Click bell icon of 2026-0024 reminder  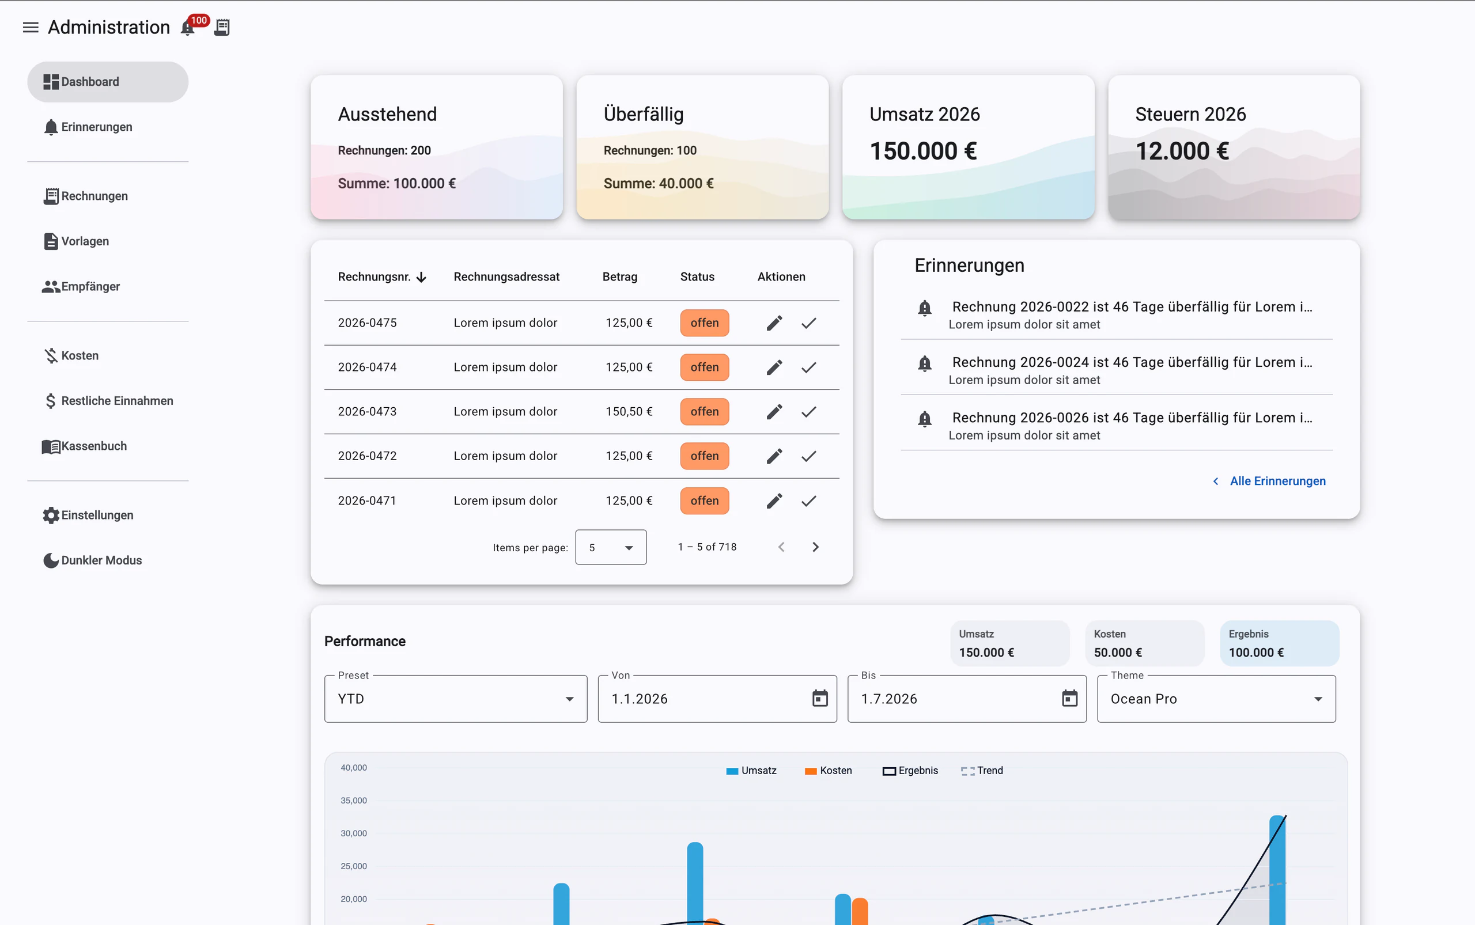tap(925, 364)
